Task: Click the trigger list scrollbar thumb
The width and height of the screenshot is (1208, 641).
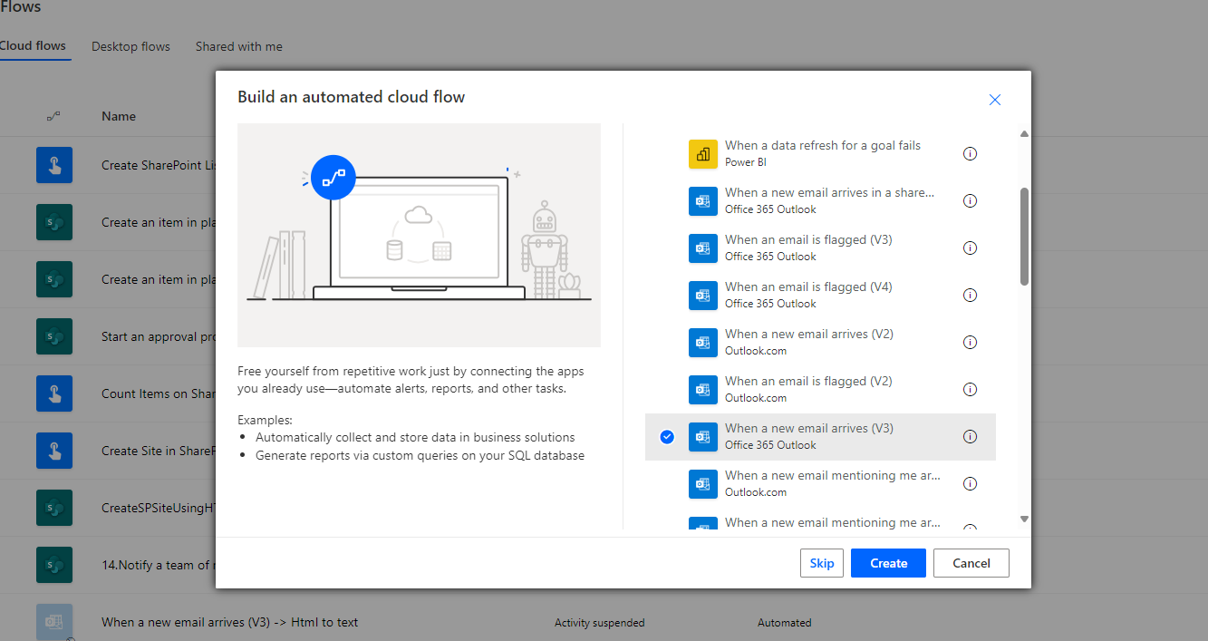Action: (1025, 237)
